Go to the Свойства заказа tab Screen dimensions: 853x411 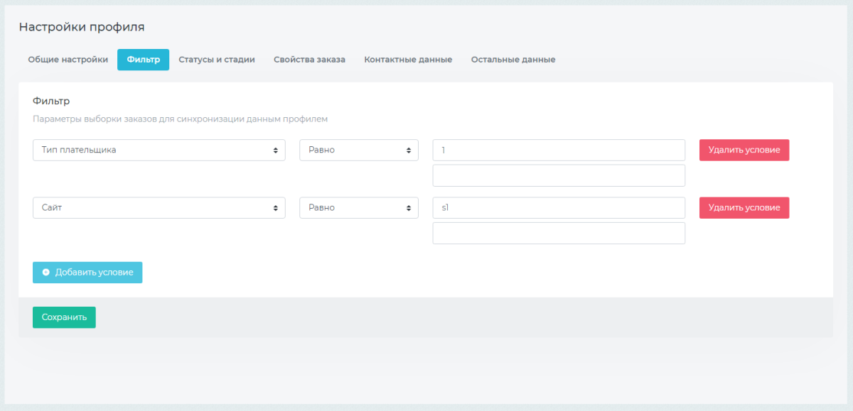tap(309, 60)
